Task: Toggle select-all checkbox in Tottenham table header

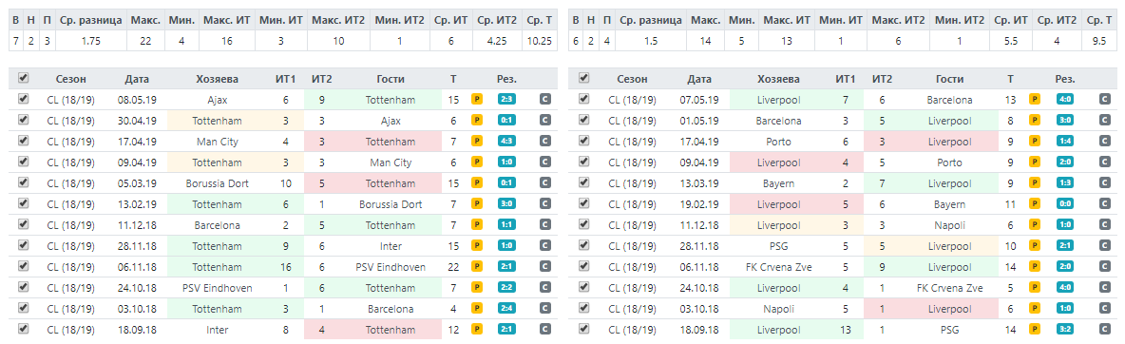Action: point(24,78)
